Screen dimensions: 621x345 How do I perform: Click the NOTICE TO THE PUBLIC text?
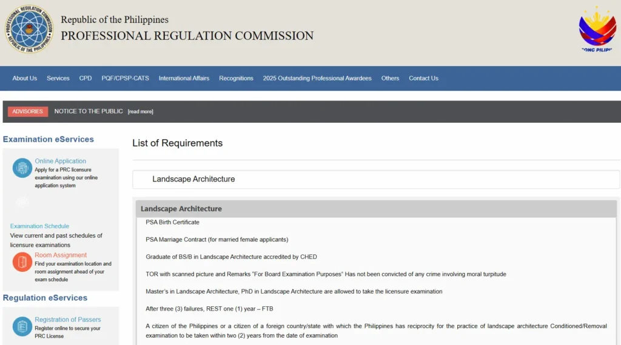(x=89, y=111)
